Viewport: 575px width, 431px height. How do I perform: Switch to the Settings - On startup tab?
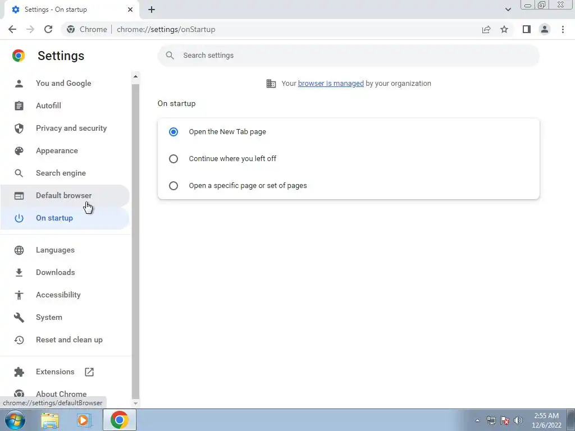[x=71, y=10]
